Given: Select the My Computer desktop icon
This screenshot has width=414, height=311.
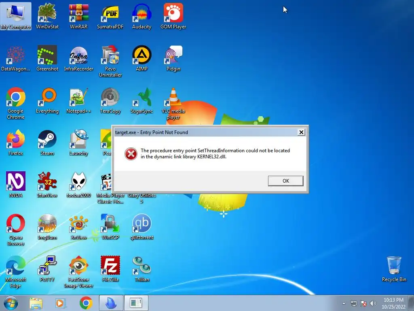Looking at the screenshot, I should (16, 16).
